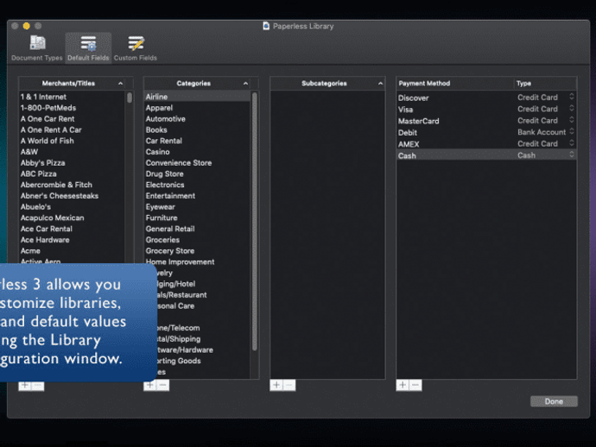Viewport: 596px width, 447px height.
Task: Change type stepper for Debit
Action: coord(571,132)
